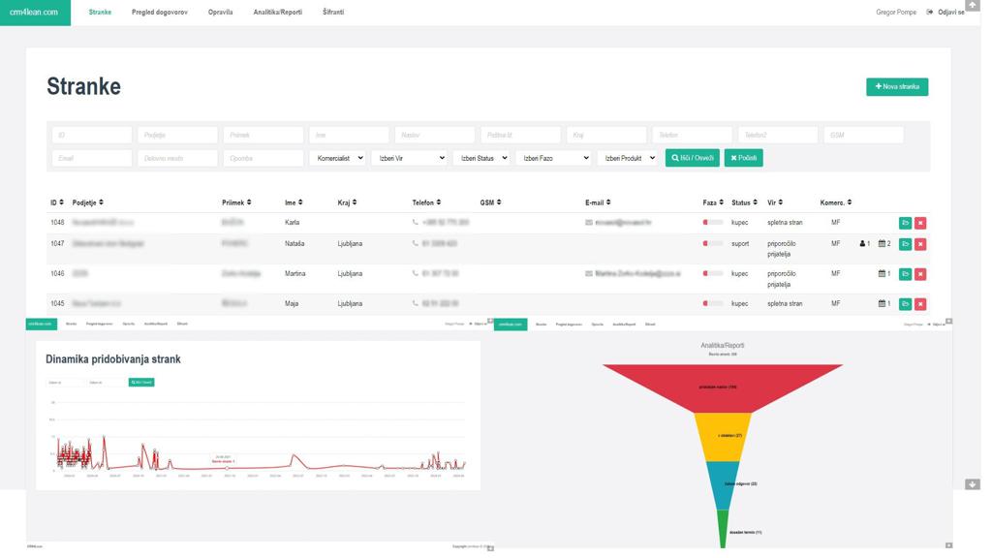Click the Nova stranka button
Screen dimensions: 992x558
[897, 86]
